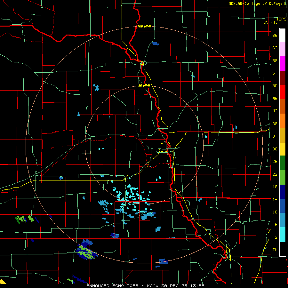Click the "TH" threshold legend label
288x288 pixels.
tap(275, 250)
